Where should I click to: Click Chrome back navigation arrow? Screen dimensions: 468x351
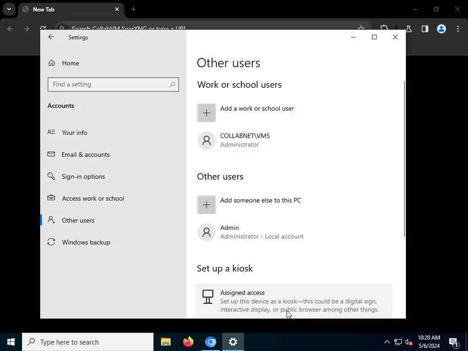pyautogui.click(x=10, y=29)
